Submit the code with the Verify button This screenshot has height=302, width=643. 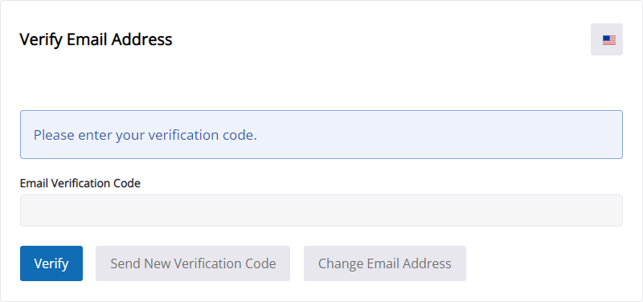(x=51, y=263)
